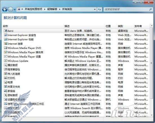Select the Internet Explorer 安全性 name
The image size is (155, 123).
tap(22, 35)
